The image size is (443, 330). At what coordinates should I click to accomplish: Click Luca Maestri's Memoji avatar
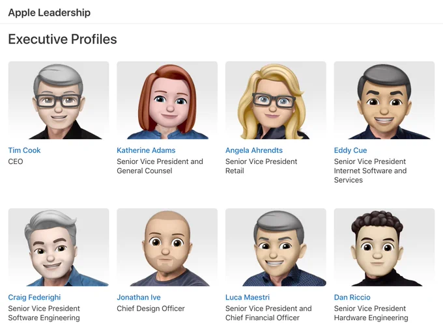[x=276, y=247]
